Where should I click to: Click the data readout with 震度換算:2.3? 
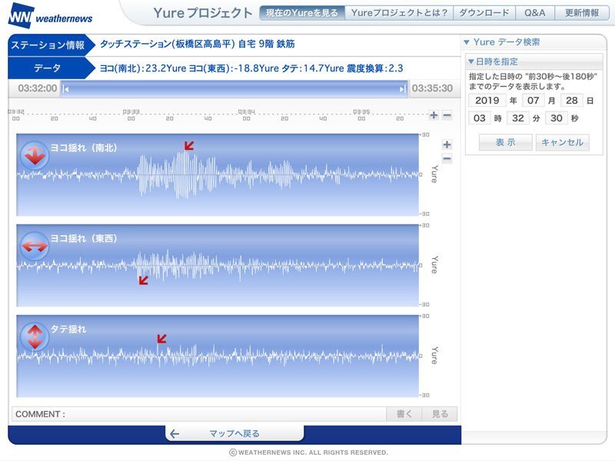(251, 68)
